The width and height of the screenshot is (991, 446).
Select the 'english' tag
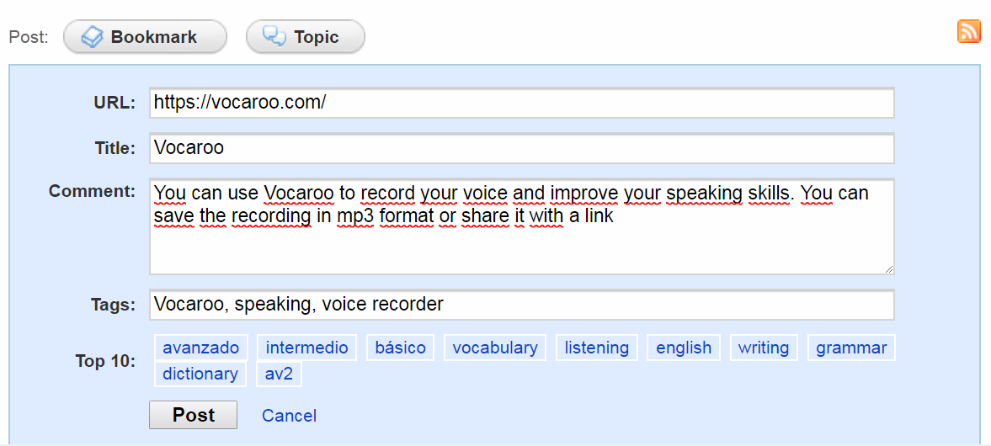(683, 348)
